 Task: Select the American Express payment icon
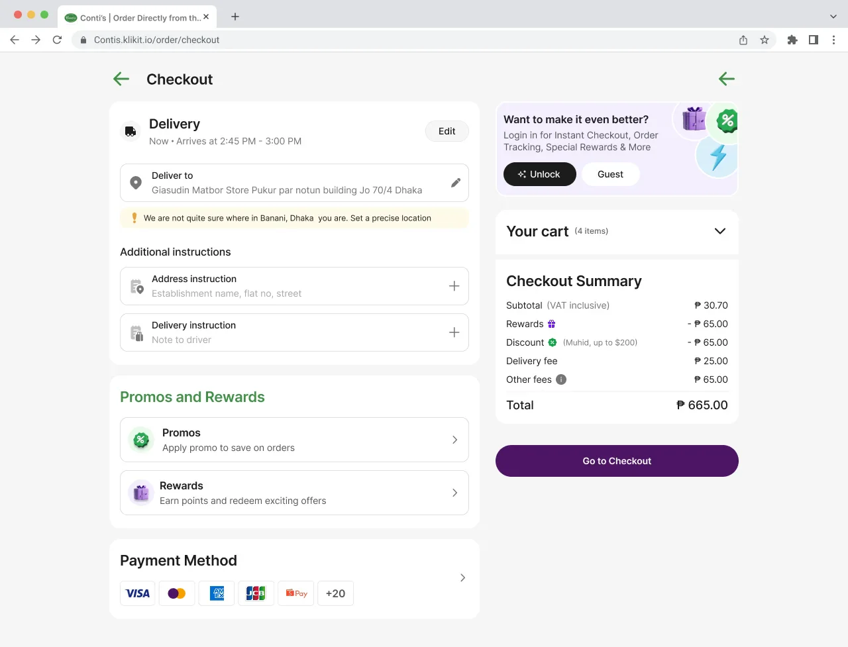pos(217,593)
